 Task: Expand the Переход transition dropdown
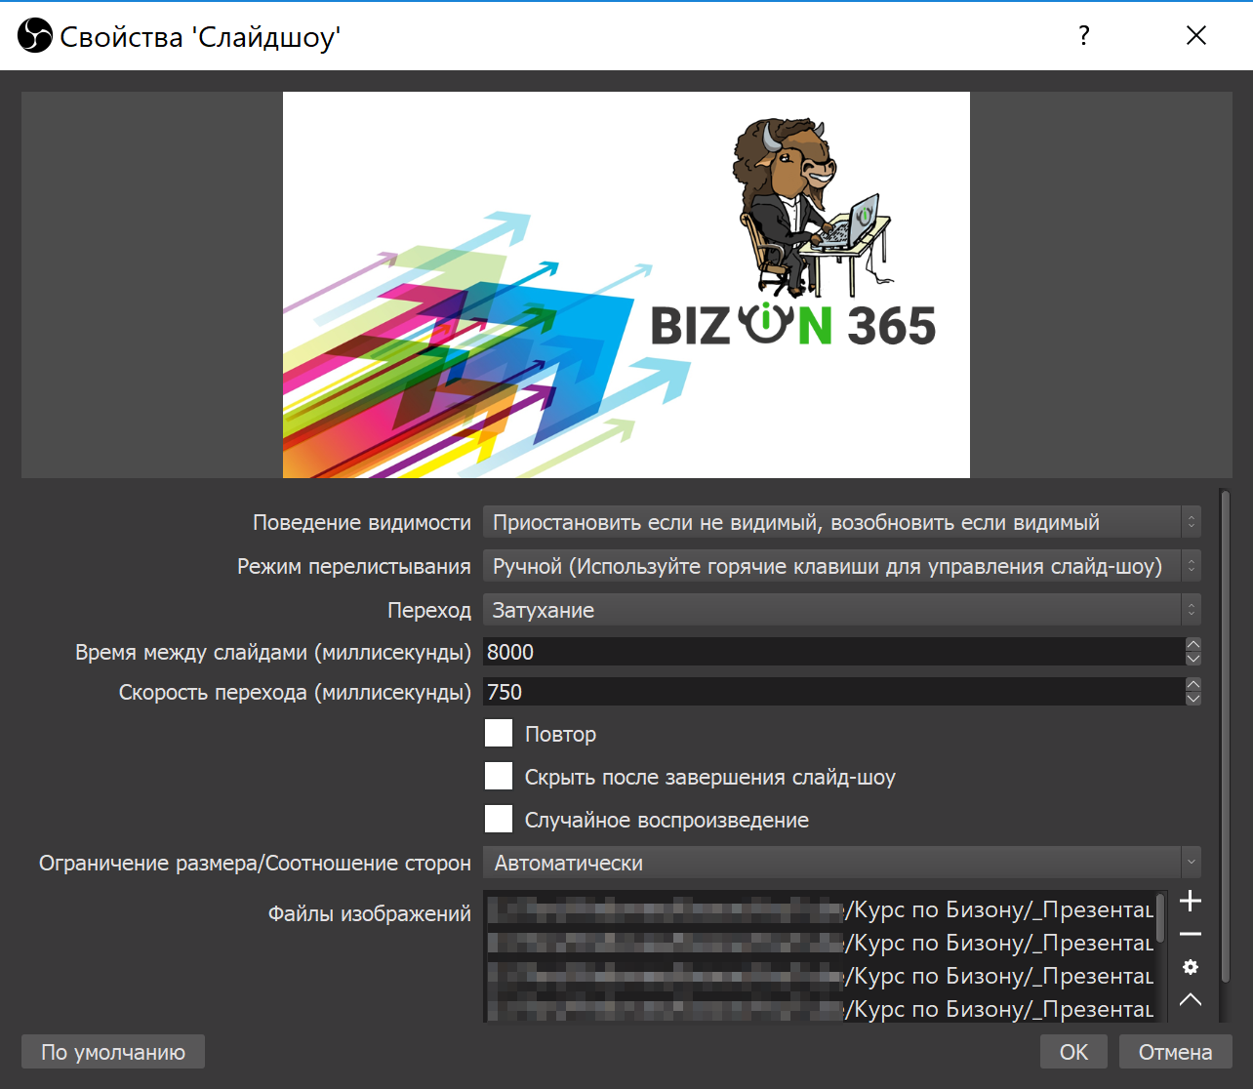click(x=840, y=611)
